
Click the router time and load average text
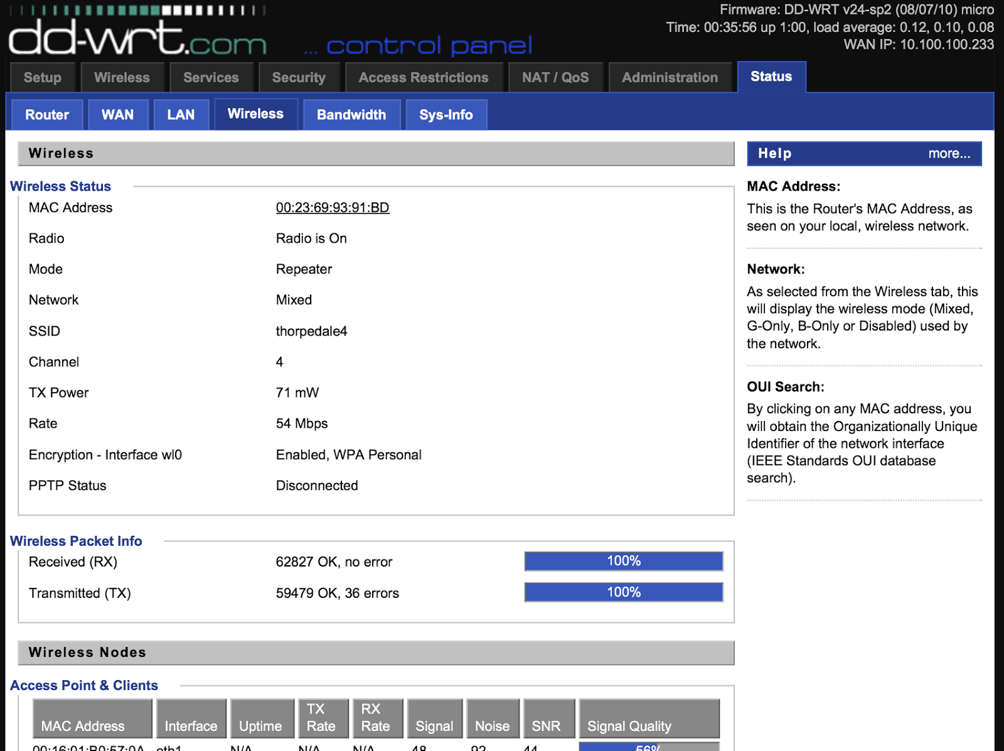pyautogui.click(x=830, y=28)
